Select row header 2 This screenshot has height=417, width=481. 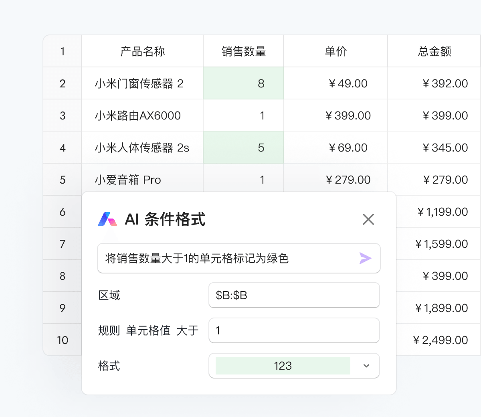click(x=63, y=83)
